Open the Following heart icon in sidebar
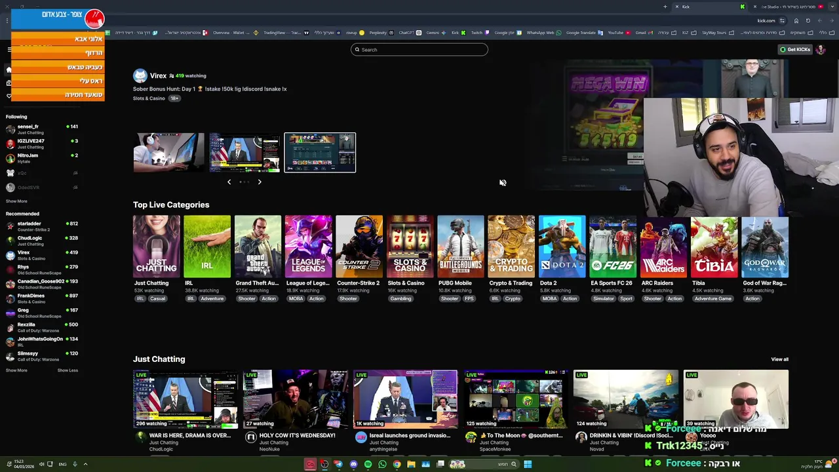The width and height of the screenshot is (839, 472). point(9,96)
